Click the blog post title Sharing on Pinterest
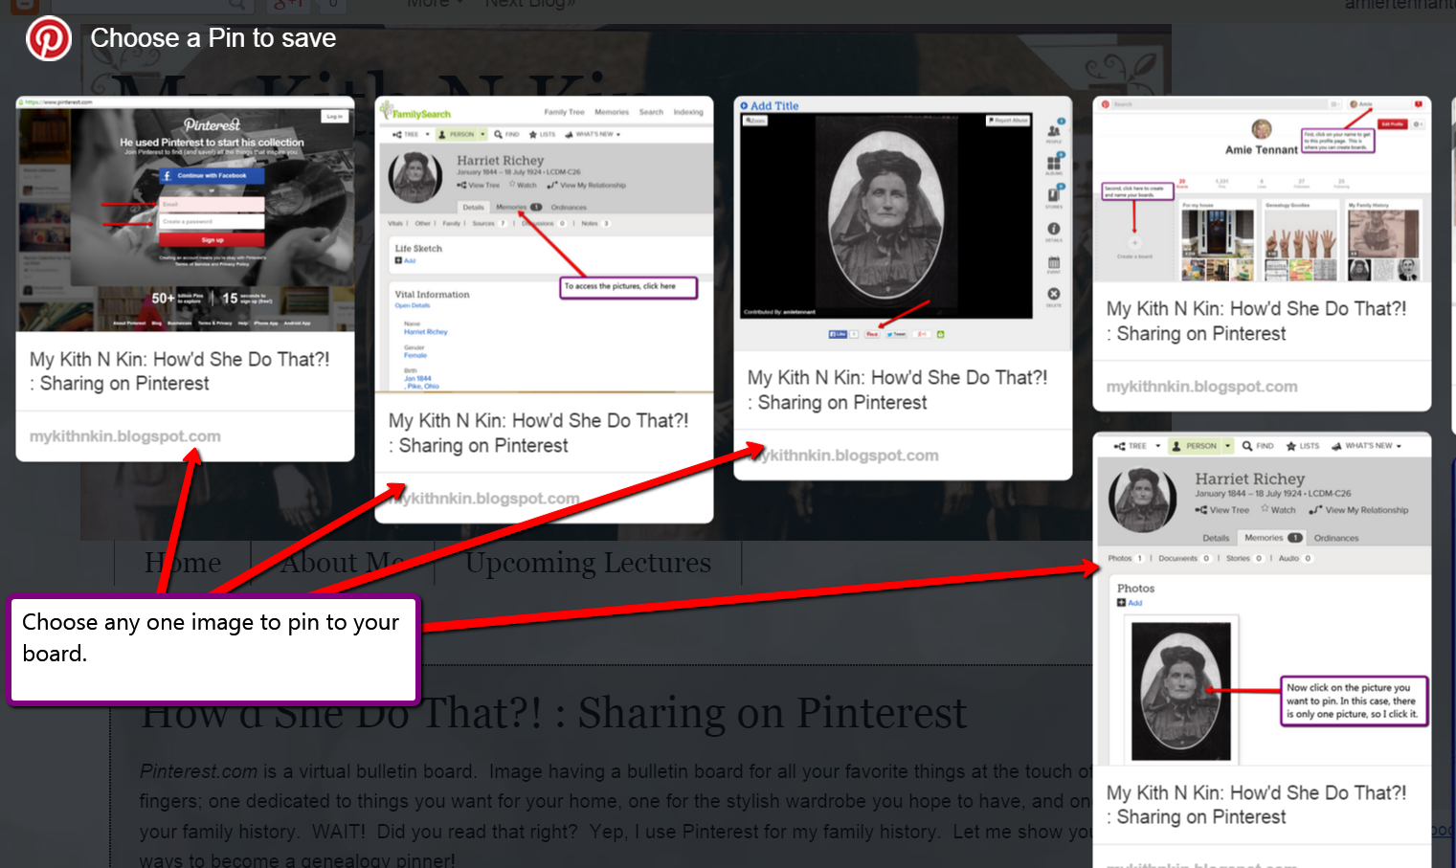 pos(554,714)
